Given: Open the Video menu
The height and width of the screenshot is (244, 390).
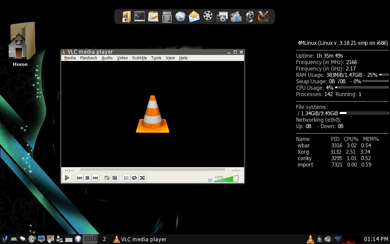Looking at the screenshot, I should (x=122, y=58).
